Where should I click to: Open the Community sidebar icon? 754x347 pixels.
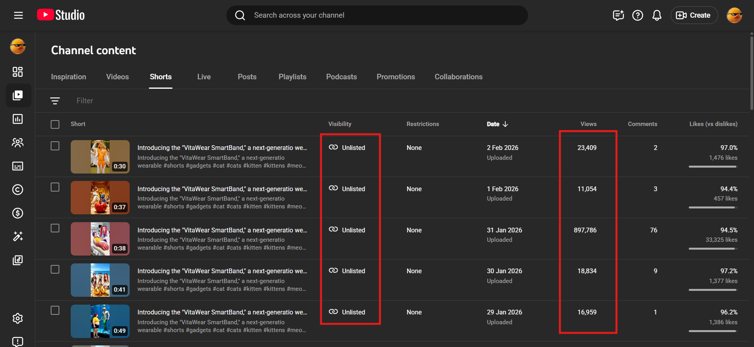click(18, 142)
